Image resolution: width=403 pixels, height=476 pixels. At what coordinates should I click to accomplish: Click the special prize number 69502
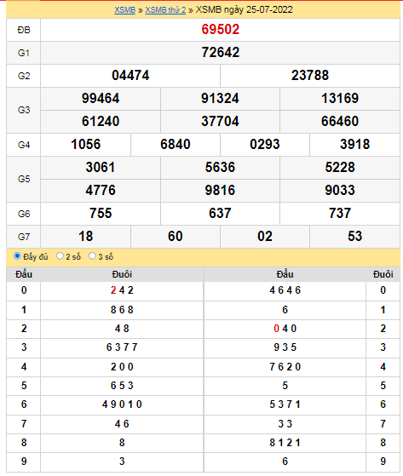coord(220,30)
